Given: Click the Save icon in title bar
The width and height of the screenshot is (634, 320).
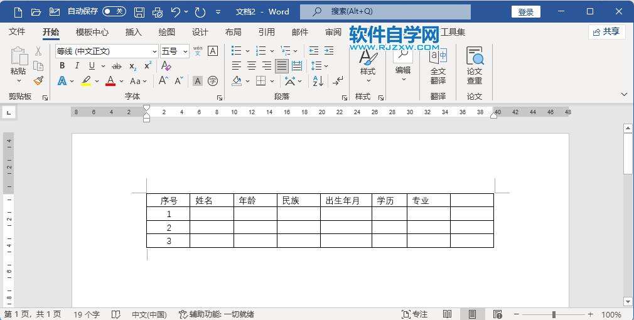Looking at the screenshot, I should point(139,12).
